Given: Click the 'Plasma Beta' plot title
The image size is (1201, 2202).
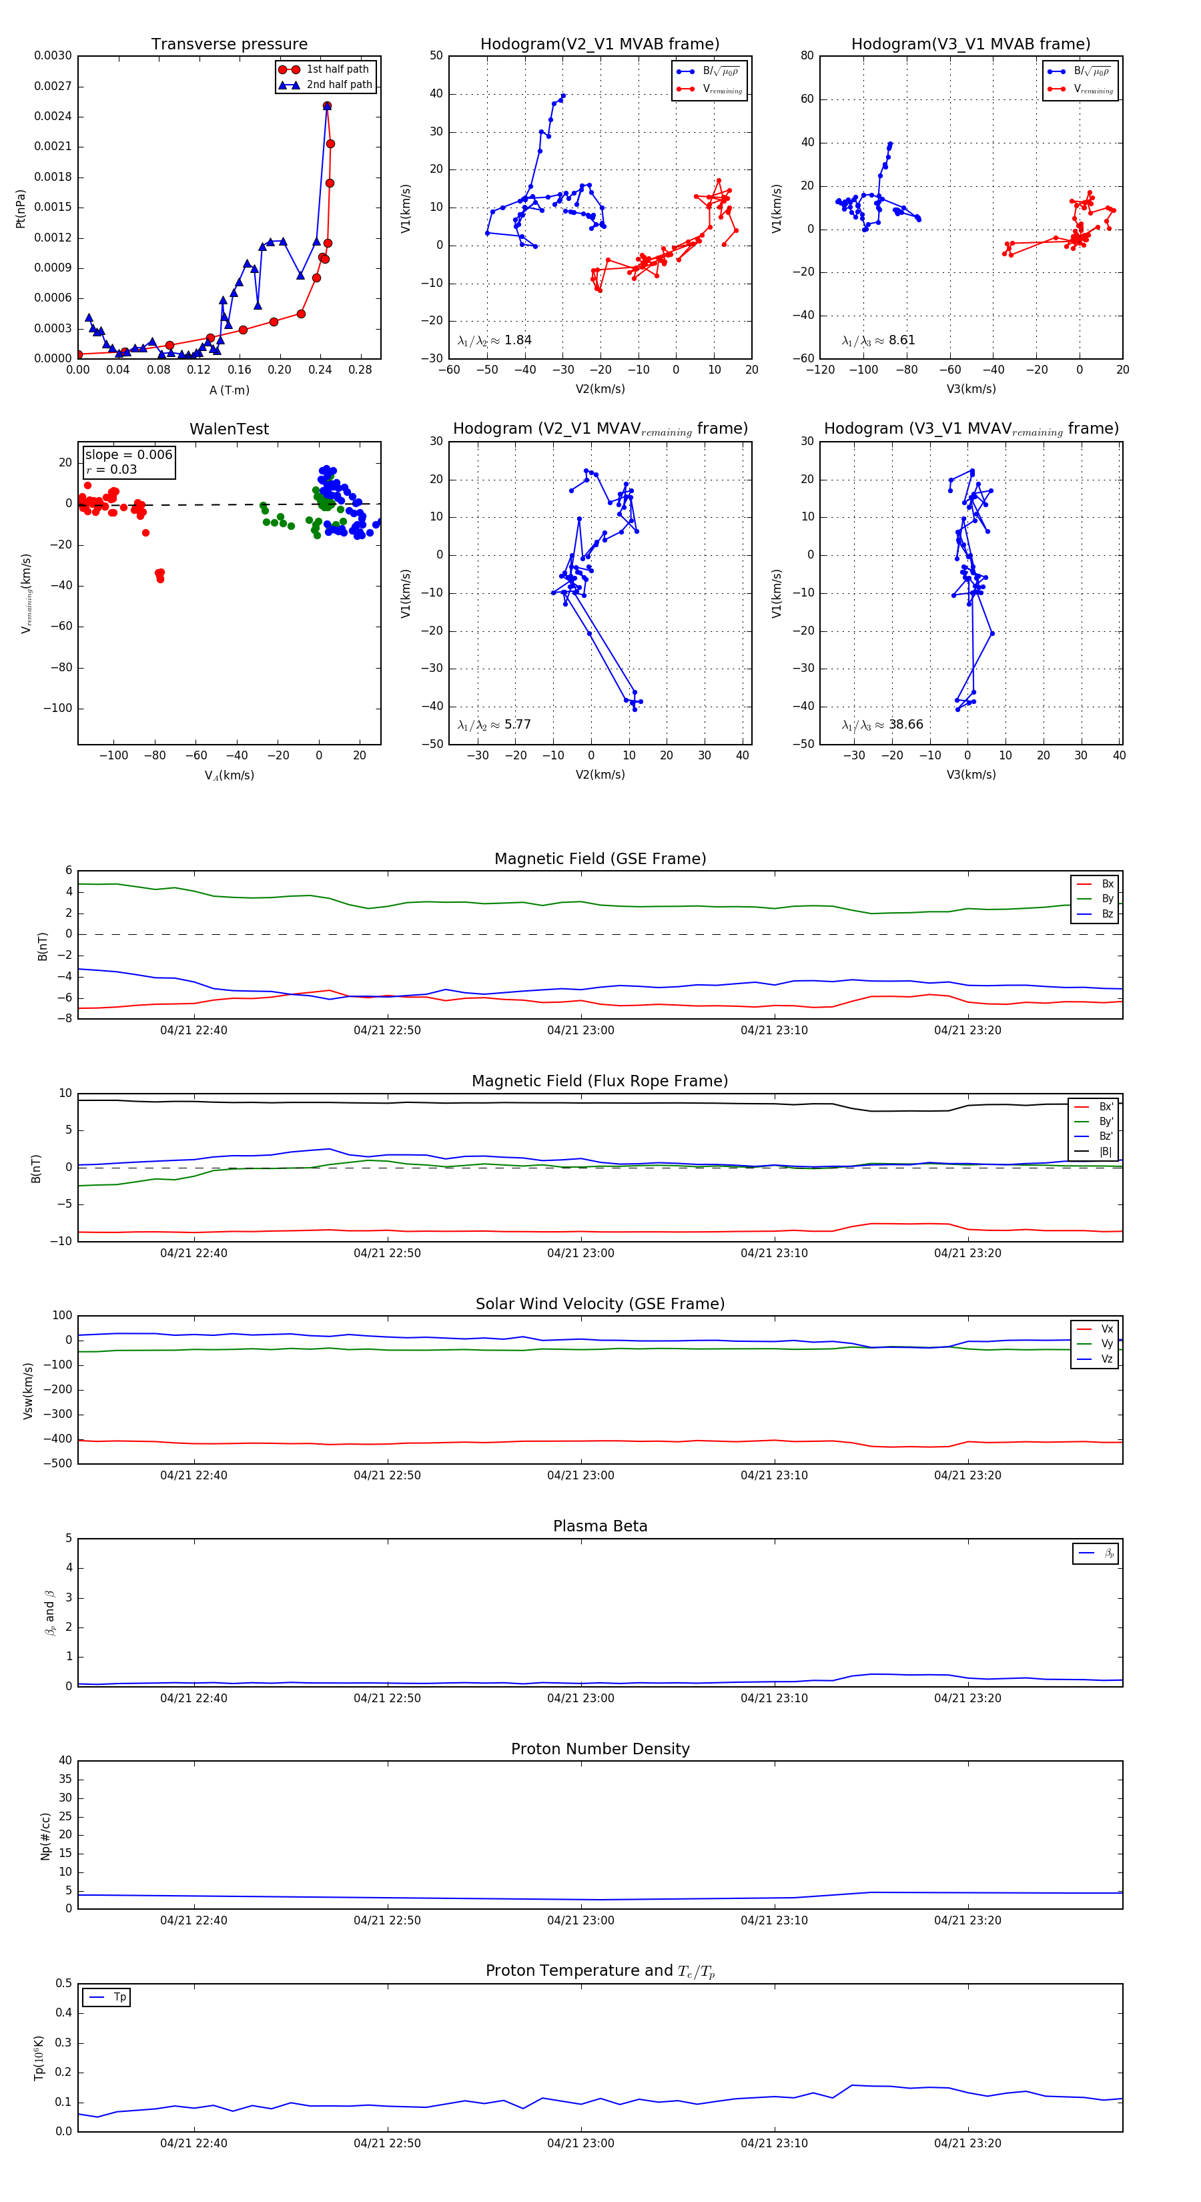Looking at the screenshot, I should pos(600,1526).
